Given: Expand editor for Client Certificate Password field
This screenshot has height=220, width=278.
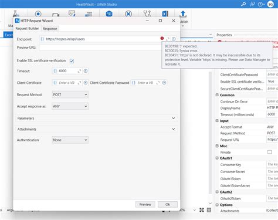Looking at the screenshot, I should [158, 83].
